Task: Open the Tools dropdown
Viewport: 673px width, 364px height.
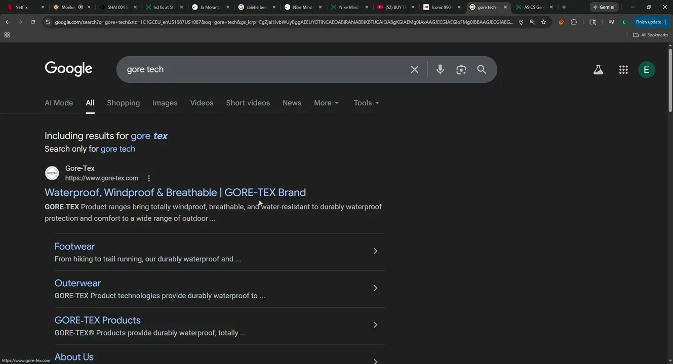Action: [x=366, y=103]
